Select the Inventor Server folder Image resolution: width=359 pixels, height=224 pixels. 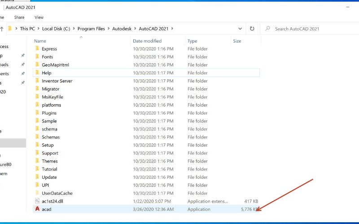pos(57,81)
